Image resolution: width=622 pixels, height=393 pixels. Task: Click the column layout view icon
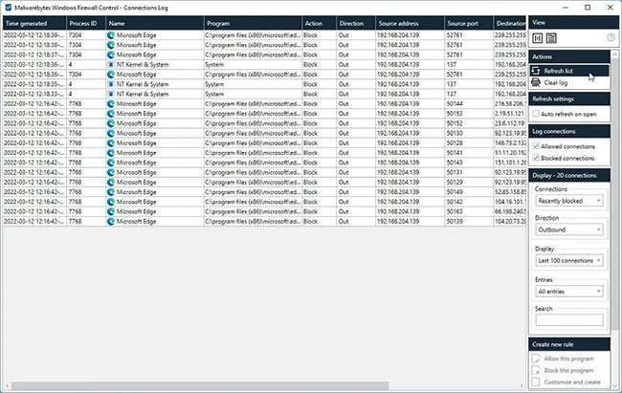click(x=538, y=38)
